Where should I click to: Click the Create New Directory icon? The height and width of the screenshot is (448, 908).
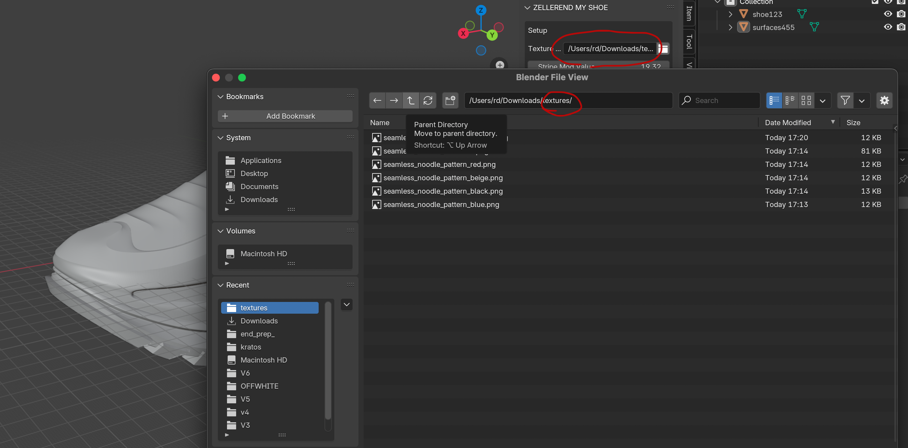pyautogui.click(x=450, y=100)
